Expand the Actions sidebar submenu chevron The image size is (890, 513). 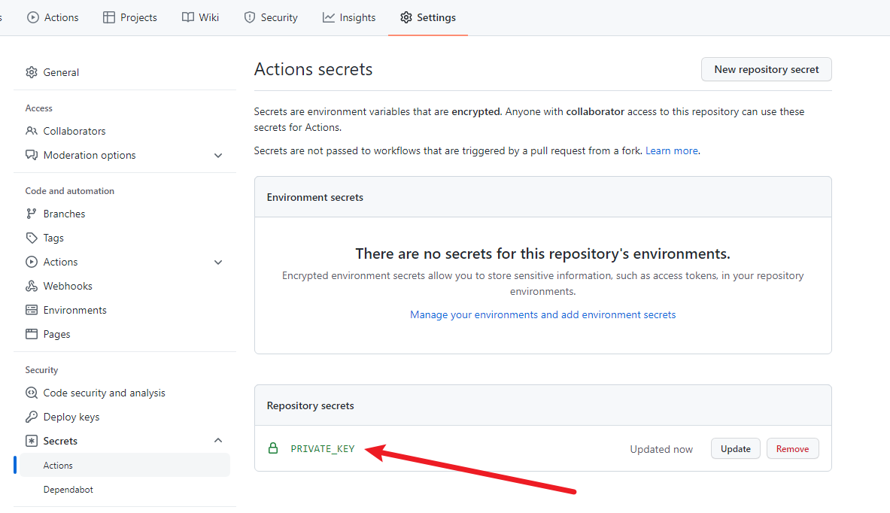(218, 263)
